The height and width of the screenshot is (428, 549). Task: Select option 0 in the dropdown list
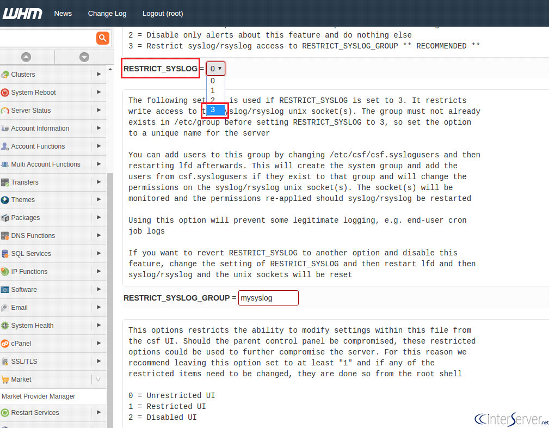pyautogui.click(x=215, y=81)
